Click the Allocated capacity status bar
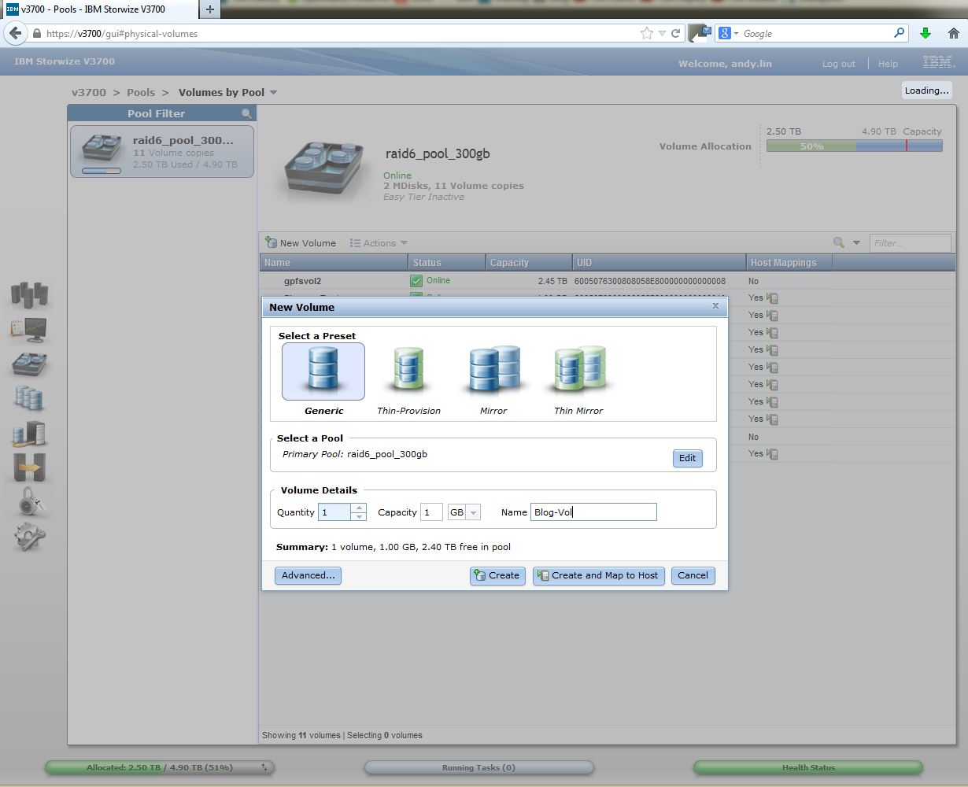Viewport: 968px width, 787px height. click(161, 767)
